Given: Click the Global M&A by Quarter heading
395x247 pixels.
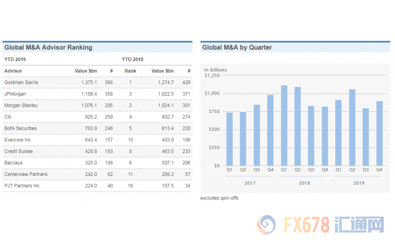Looking at the screenshot, I should [x=237, y=48].
